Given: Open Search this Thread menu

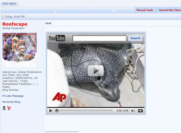Looking at the screenshot, I should pyautogui.click(x=170, y=10).
